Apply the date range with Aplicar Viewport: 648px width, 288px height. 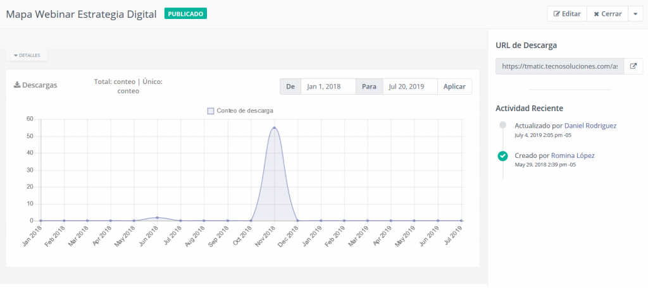coord(454,87)
